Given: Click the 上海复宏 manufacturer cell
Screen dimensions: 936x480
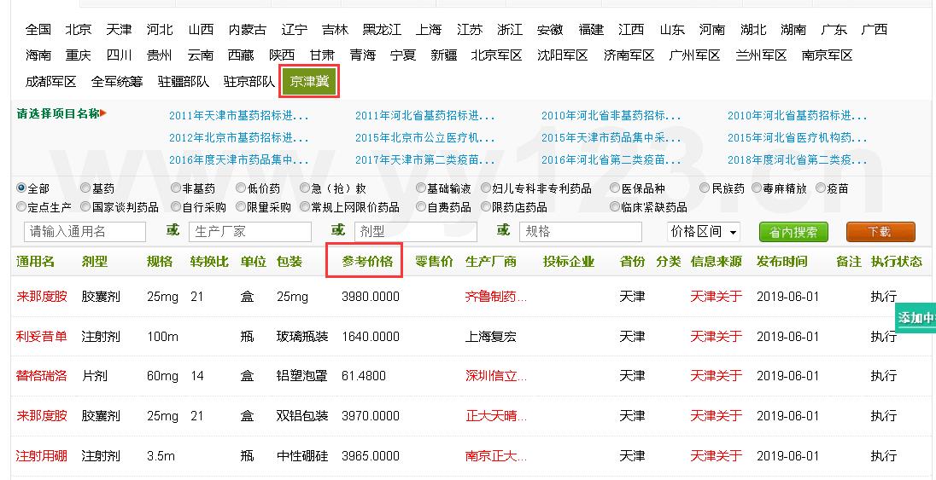Looking at the screenshot, I should [491, 336].
